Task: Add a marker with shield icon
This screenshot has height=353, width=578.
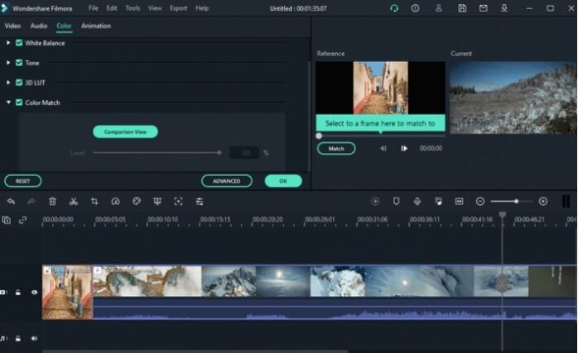Action: [396, 201]
